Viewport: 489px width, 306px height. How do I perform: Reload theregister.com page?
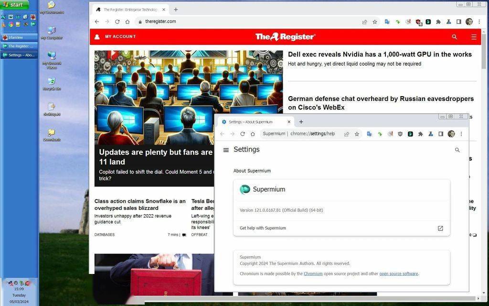[x=117, y=22]
